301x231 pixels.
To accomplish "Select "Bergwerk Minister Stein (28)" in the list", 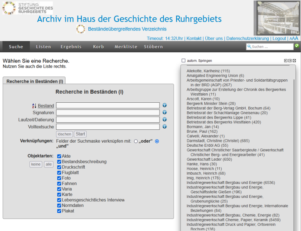I will pos(211,103).
